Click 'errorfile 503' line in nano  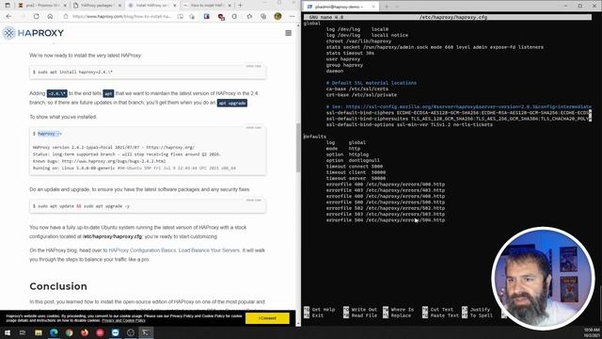point(386,214)
